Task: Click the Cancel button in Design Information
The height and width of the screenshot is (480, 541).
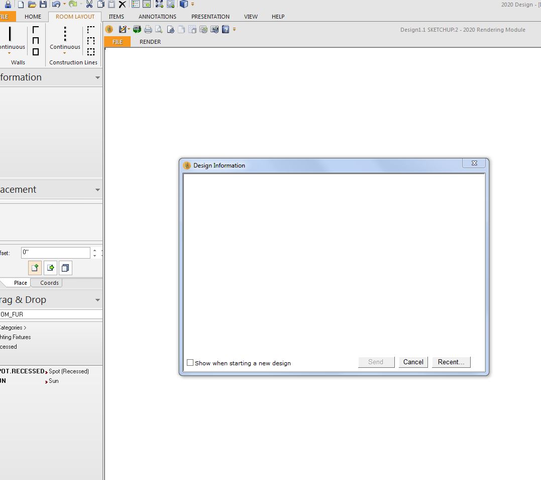Action: pyautogui.click(x=413, y=362)
